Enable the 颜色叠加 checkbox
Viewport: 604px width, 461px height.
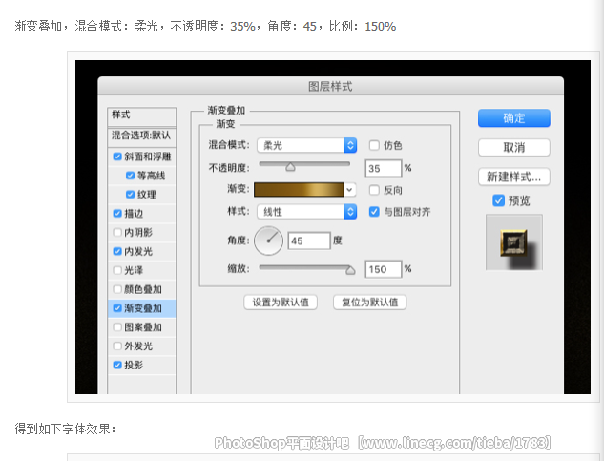point(117,289)
